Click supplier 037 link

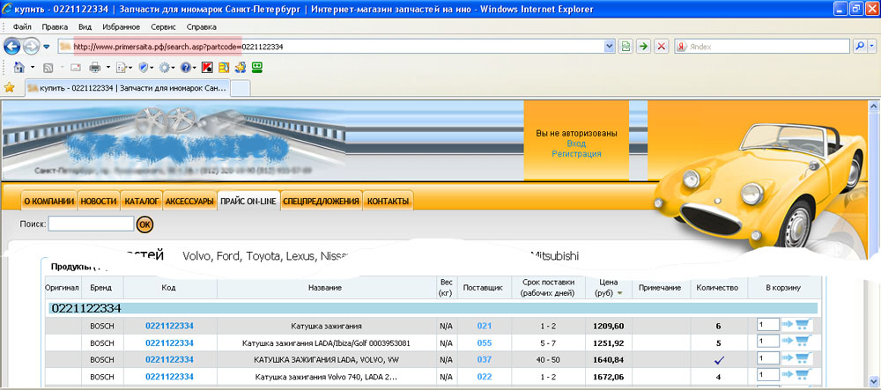[485, 360]
